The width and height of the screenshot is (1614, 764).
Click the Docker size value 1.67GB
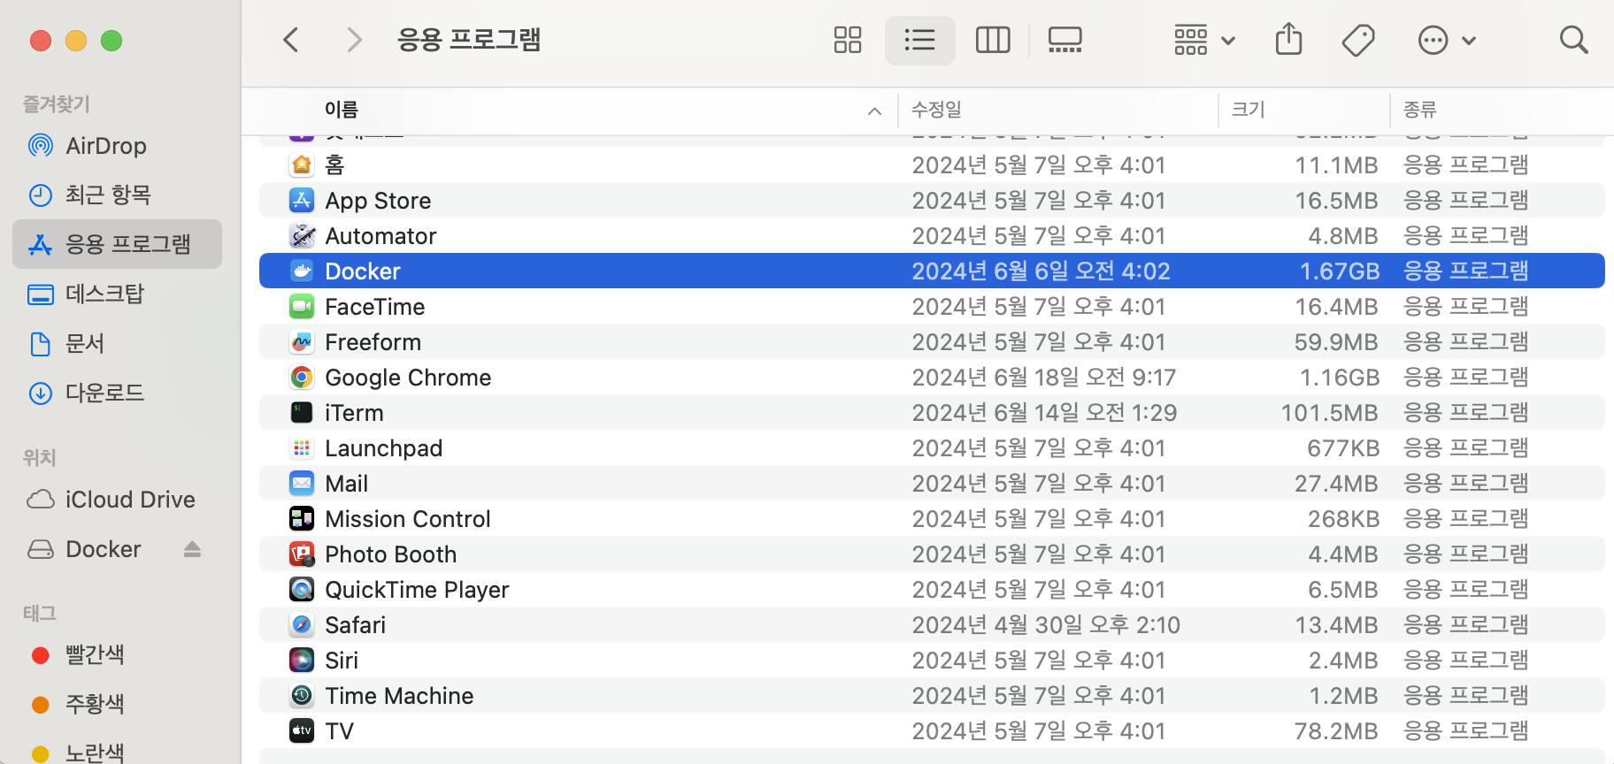(1339, 271)
